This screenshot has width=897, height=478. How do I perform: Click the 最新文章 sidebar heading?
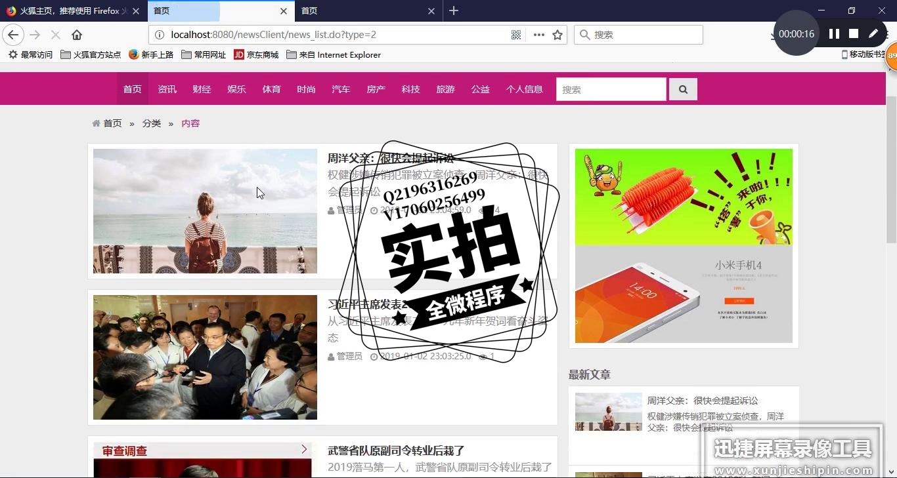point(590,374)
